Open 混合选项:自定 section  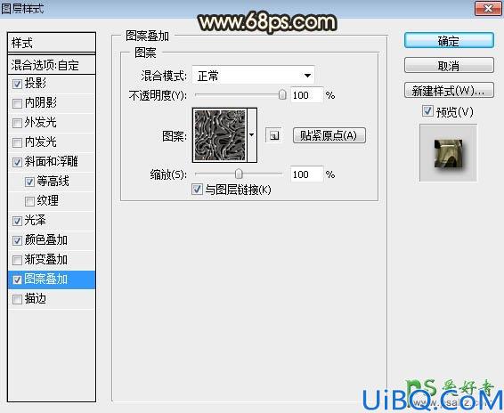click(52, 65)
